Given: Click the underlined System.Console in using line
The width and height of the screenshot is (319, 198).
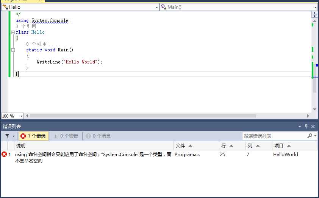Looking at the screenshot, I should [x=50, y=20].
